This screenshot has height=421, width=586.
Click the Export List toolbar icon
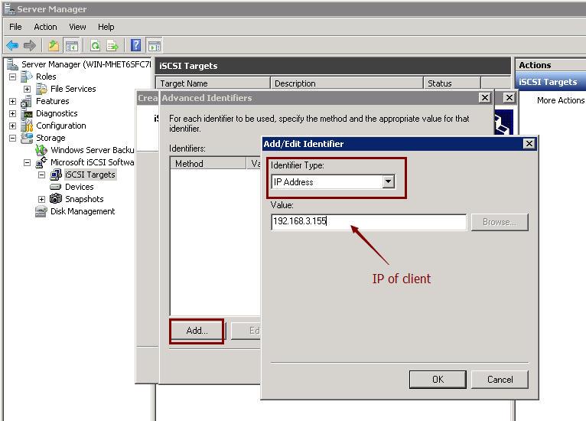pos(112,45)
